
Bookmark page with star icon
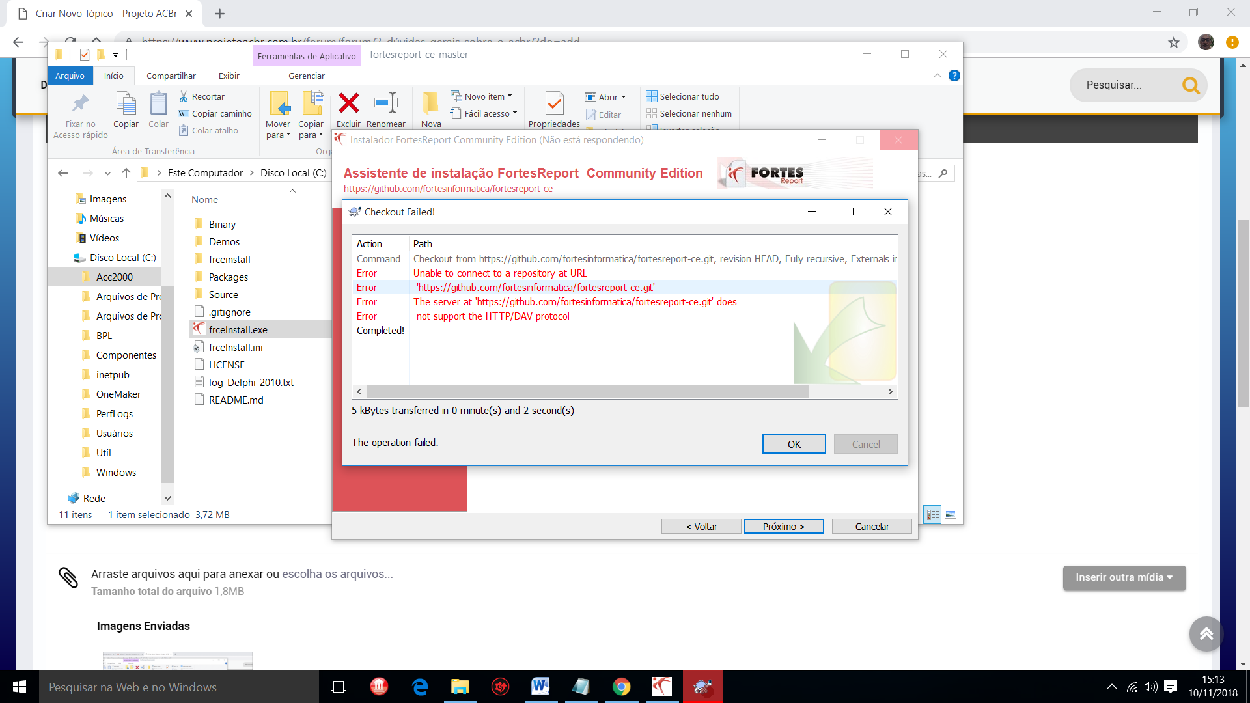(x=1173, y=42)
